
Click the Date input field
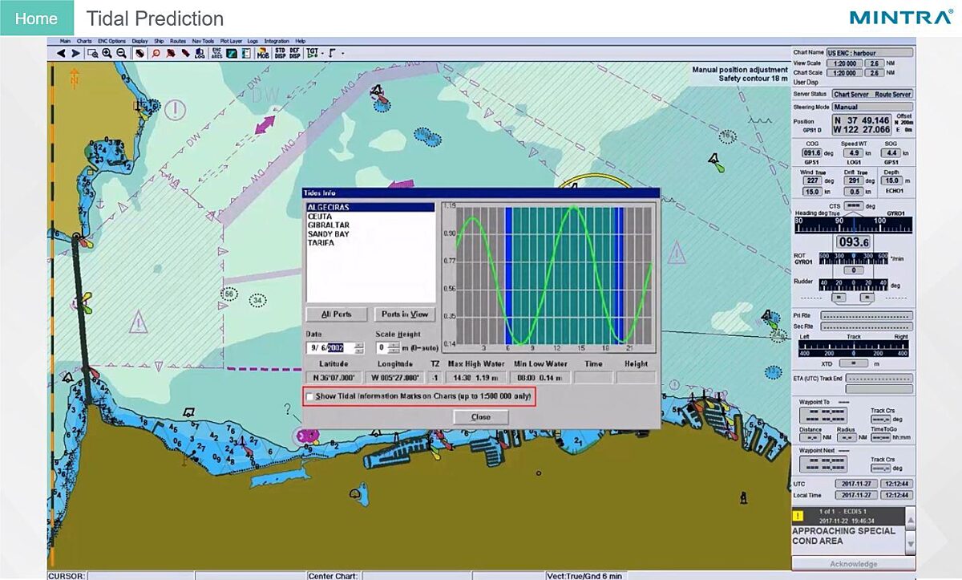[x=329, y=348]
